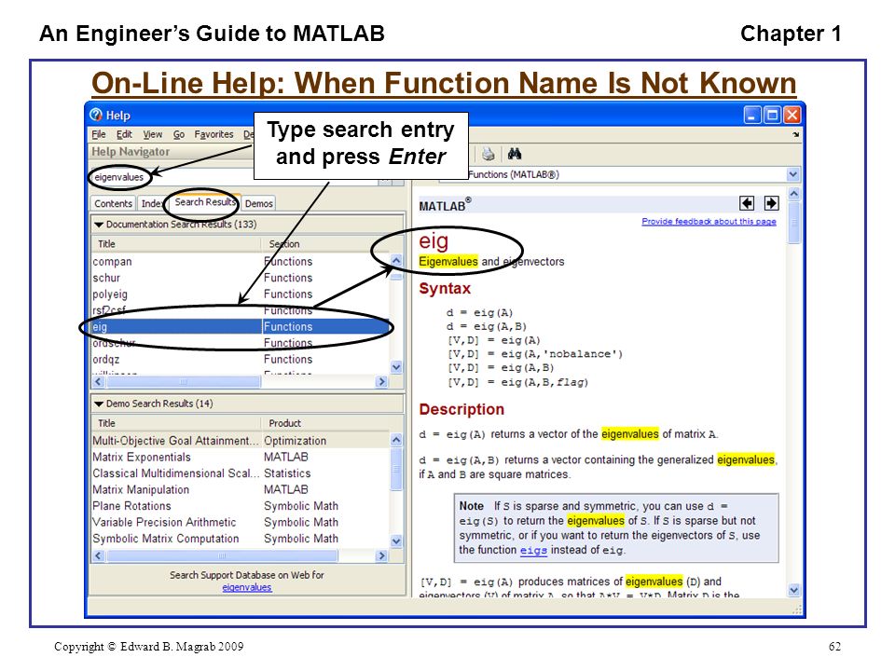Close the Help window
Viewport: 895px width, 671px height.
tap(792, 116)
